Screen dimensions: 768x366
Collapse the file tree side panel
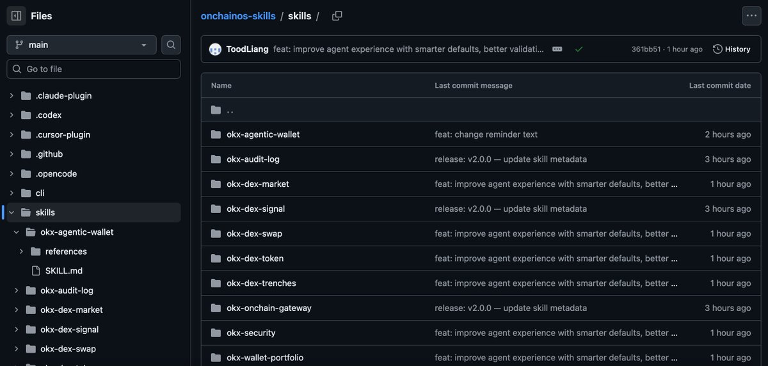point(17,16)
